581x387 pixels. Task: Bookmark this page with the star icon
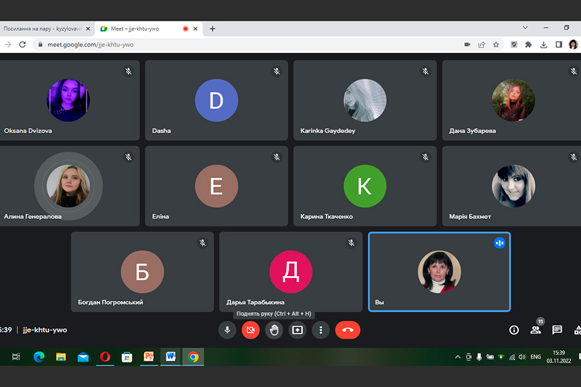496,45
